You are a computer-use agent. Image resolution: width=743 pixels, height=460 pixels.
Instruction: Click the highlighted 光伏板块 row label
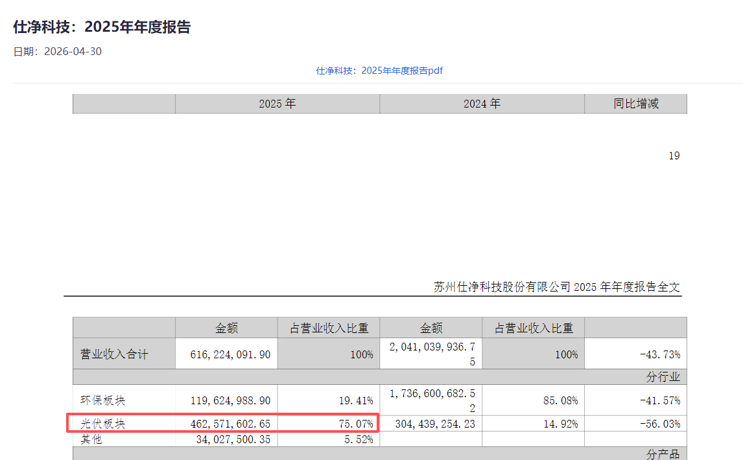coord(103,424)
